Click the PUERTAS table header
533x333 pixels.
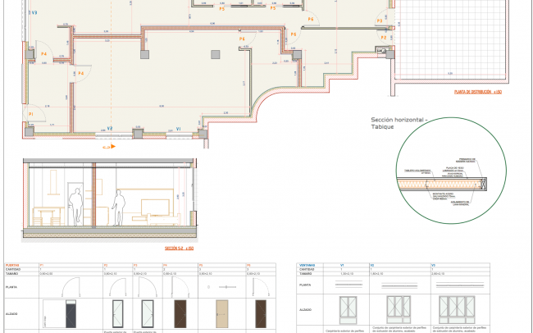[12, 266]
